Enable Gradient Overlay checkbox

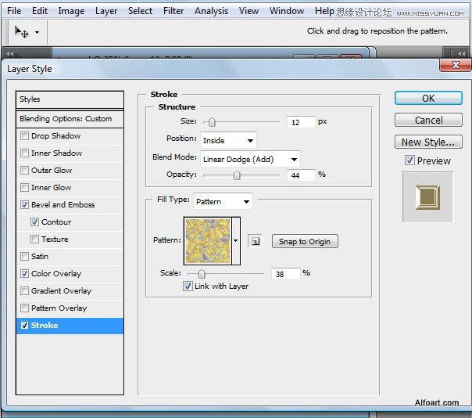[x=24, y=290]
